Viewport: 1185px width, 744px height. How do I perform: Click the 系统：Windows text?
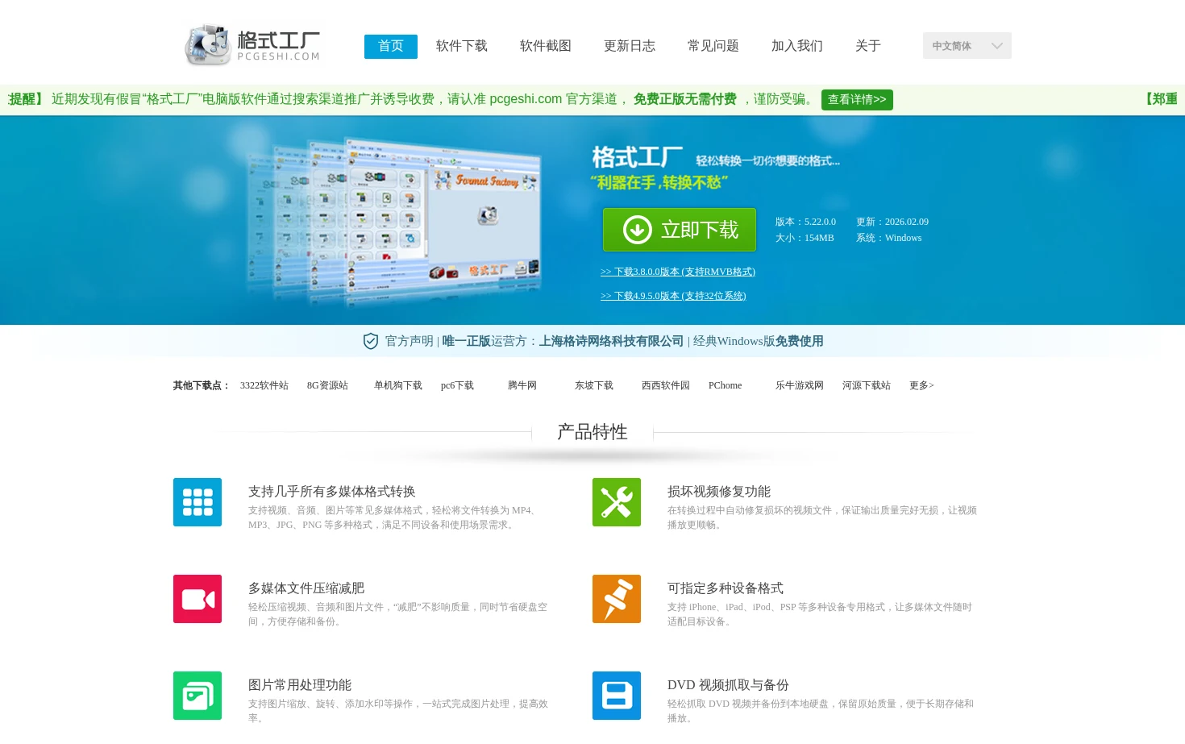[x=888, y=238]
